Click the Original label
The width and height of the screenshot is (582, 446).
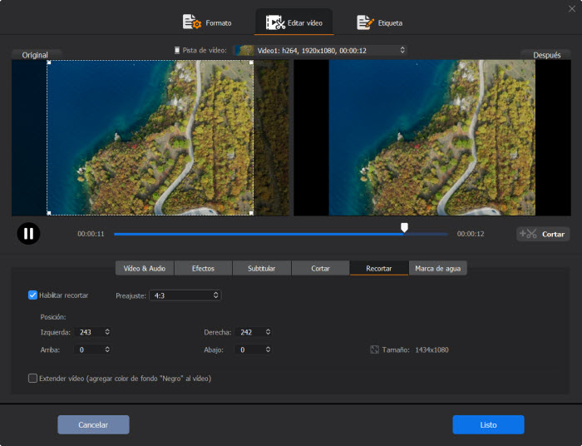pos(35,55)
